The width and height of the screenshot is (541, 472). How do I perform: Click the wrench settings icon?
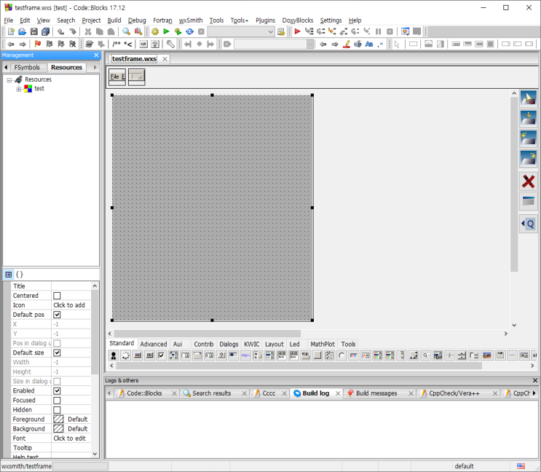point(170,44)
